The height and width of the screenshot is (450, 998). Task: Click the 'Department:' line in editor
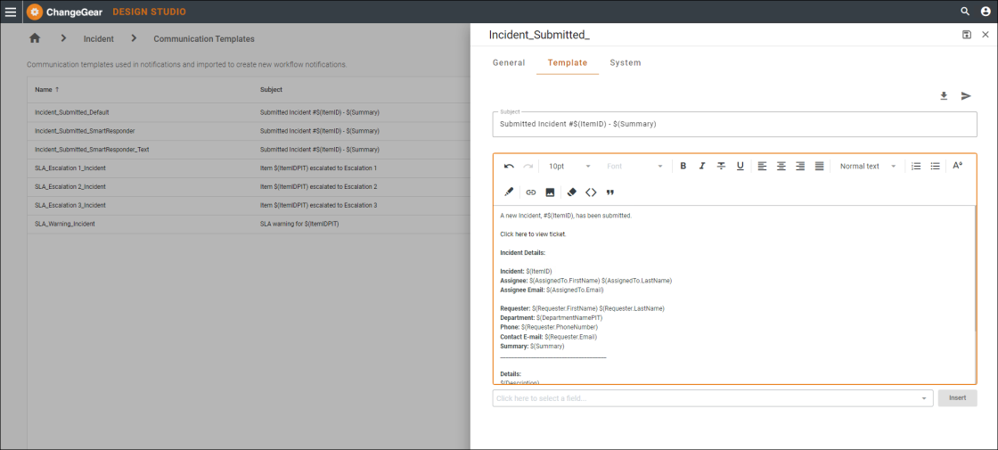pyautogui.click(x=552, y=317)
